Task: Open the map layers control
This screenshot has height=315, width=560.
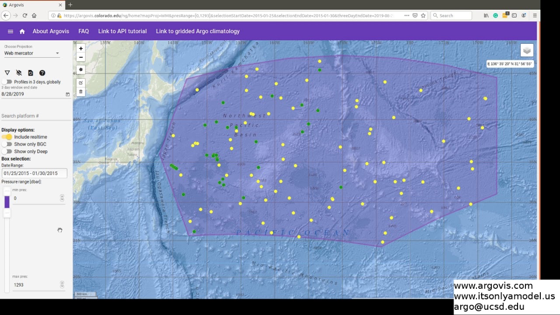Action: click(x=527, y=50)
